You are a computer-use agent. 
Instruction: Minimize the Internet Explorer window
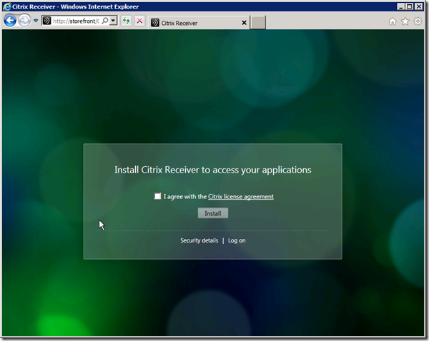[x=401, y=6]
